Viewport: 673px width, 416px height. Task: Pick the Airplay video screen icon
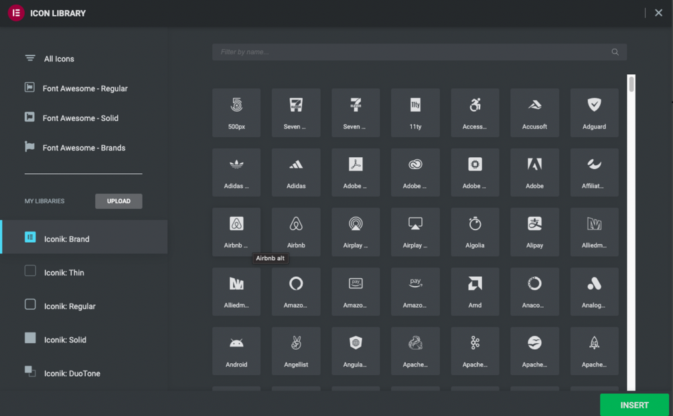pos(415,232)
